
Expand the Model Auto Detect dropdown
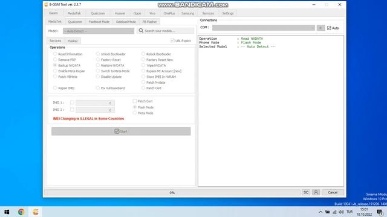click(x=99, y=31)
